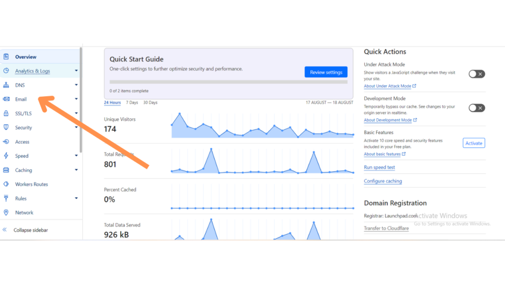Expand the Caching submenu arrow
The height and width of the screenshot is (284, 505).
76,170
